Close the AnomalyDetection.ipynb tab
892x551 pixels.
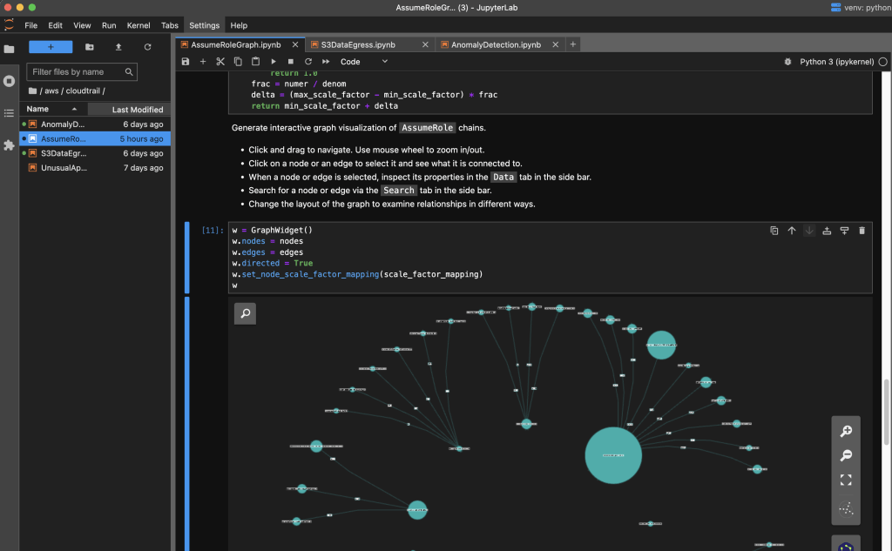[x=555, y=44]
